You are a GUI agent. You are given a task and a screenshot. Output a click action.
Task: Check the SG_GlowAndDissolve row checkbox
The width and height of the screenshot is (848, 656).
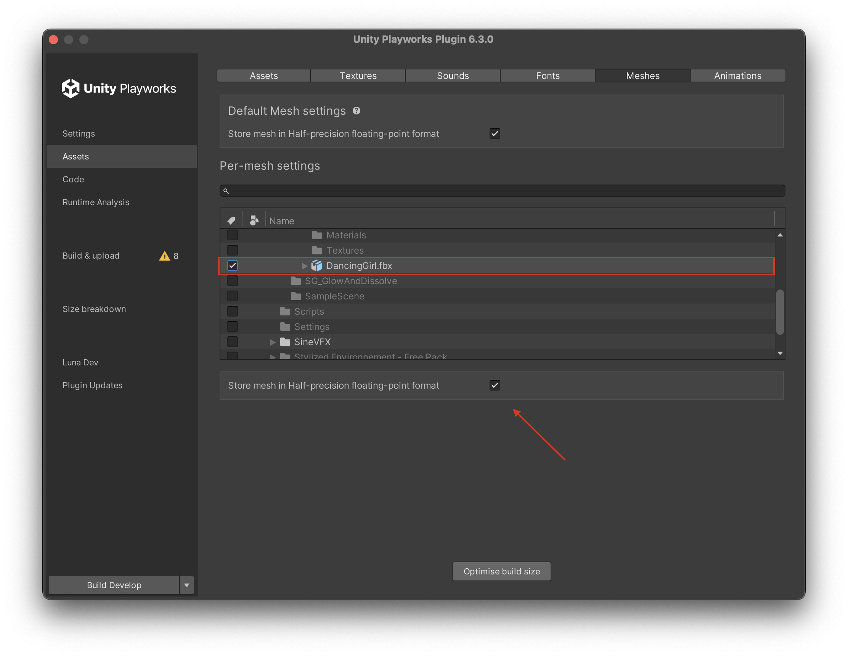[x=233, y=281]
